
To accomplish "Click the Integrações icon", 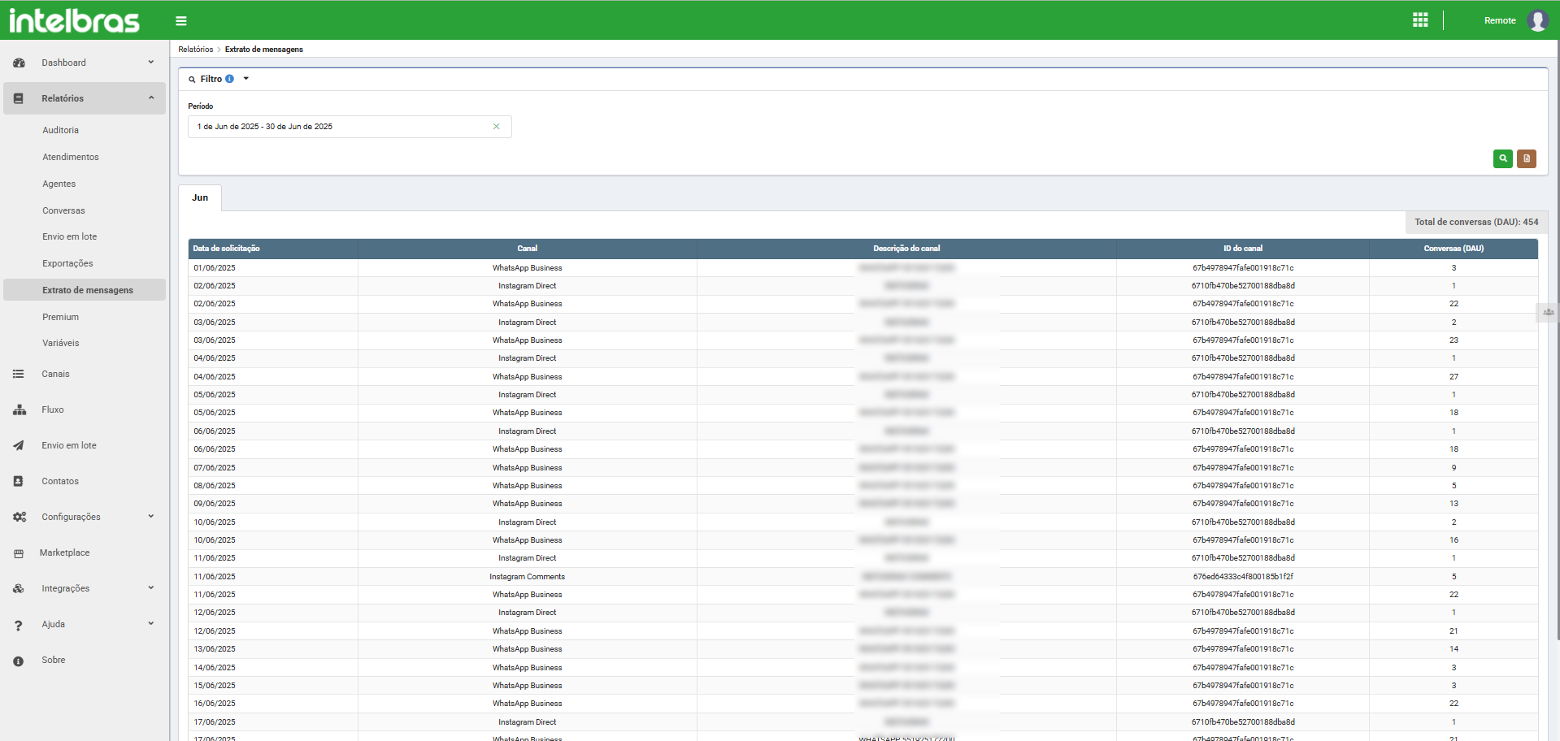I will (x=19, y=588).
